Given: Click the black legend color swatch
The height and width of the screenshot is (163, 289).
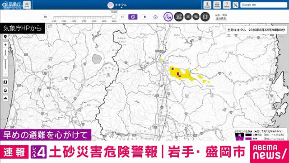Looking at the screenshot, I should tap(248, 135).
